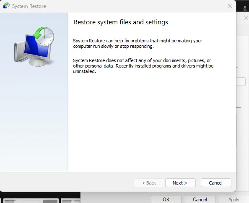Screen dimensions: 249x203
Task: Close the background System Properties dialog
Action: coord(246,18)
